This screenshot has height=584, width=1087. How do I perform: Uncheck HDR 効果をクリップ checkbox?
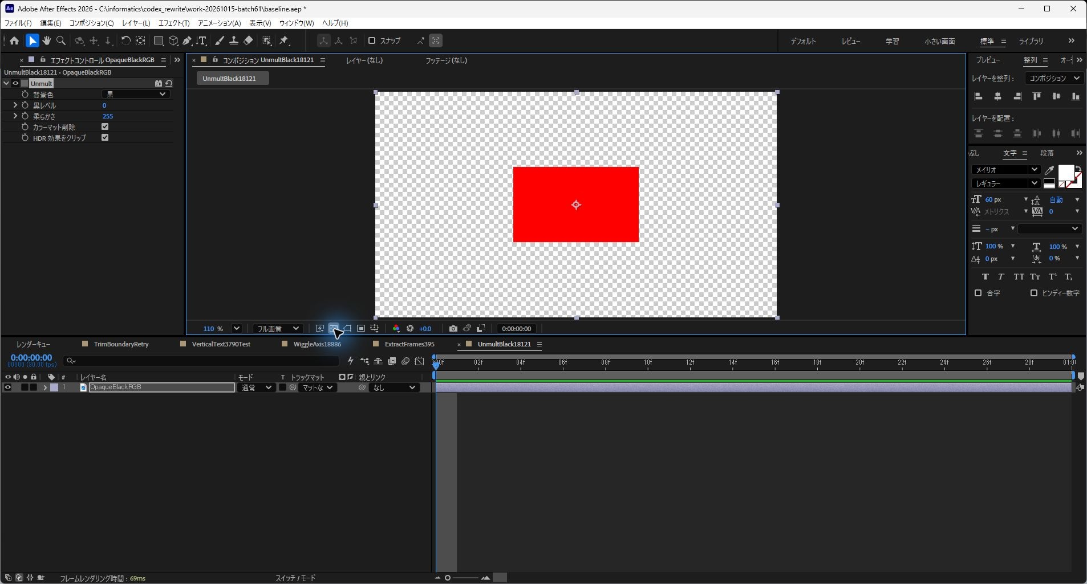click(x=105, y=137)
